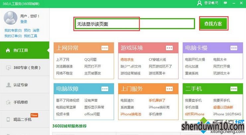Select 游戏经常掉线 entry
The image size is (246, 135).
click(x=130, y=73)
